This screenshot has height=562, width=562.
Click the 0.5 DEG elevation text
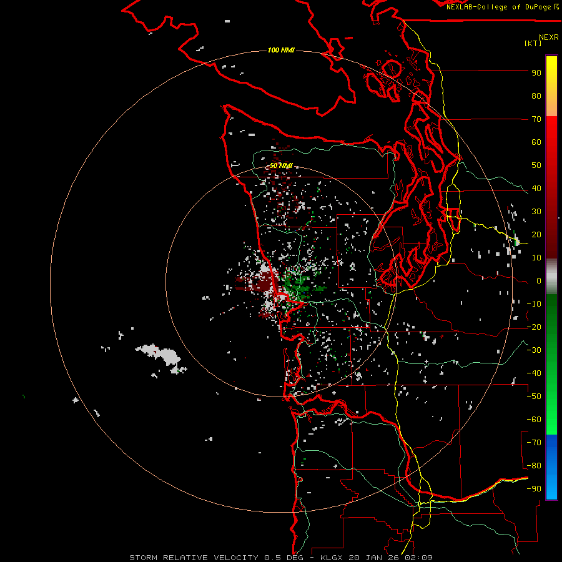pyautogui.click(x=283, y=558)
